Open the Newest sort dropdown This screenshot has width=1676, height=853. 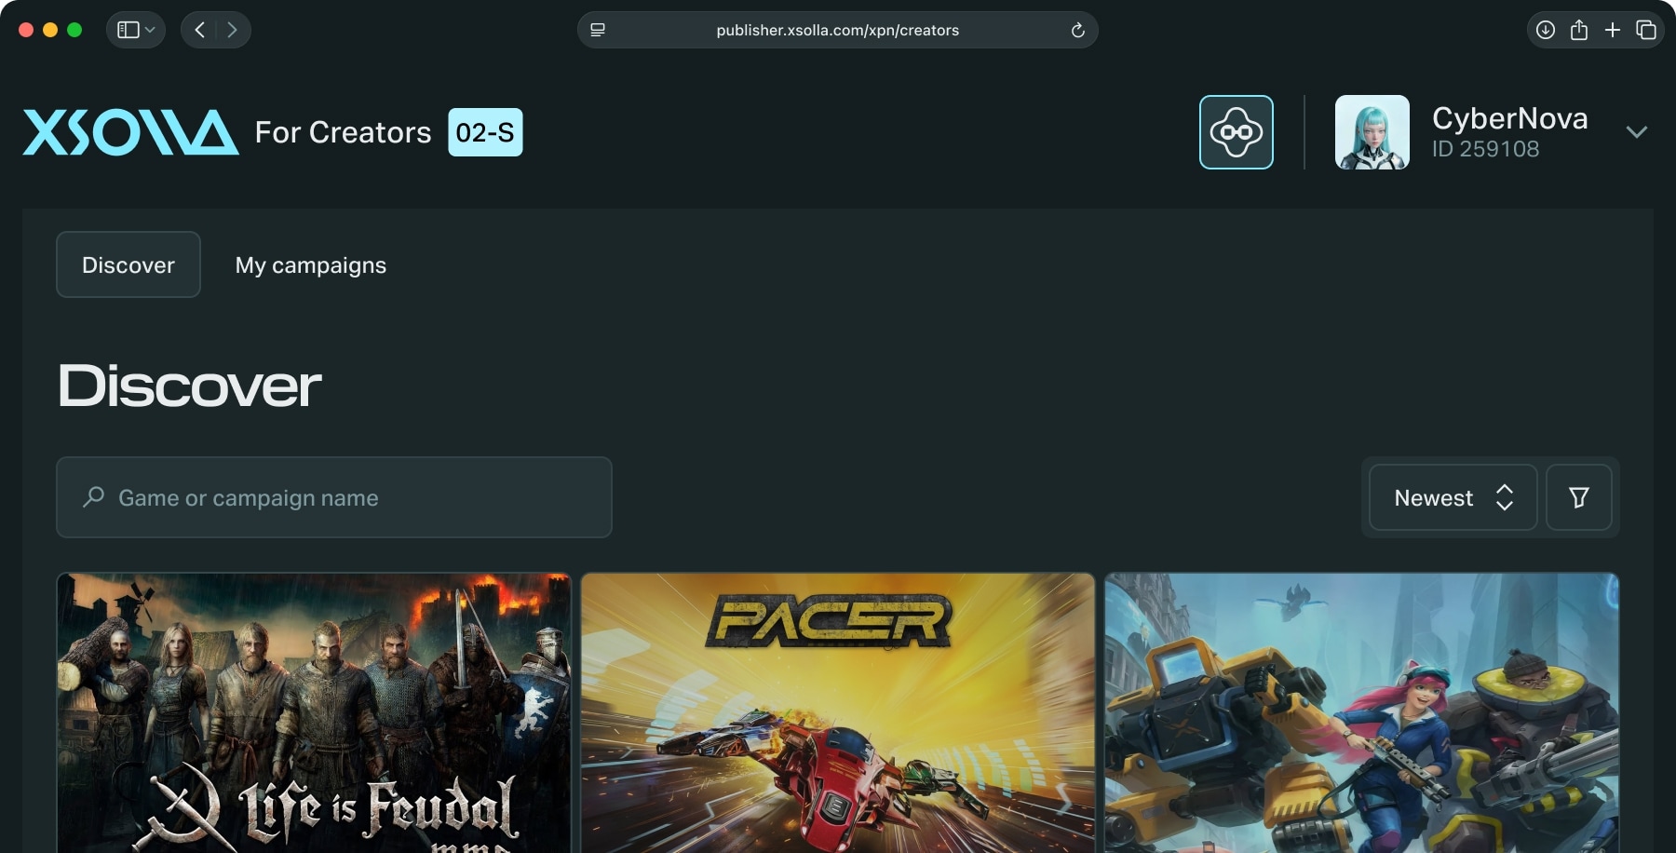point(1453,497)
